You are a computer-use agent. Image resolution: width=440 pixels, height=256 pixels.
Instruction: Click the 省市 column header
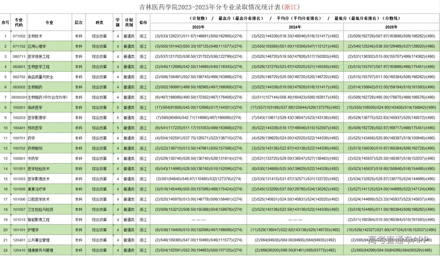pos(143,22)
